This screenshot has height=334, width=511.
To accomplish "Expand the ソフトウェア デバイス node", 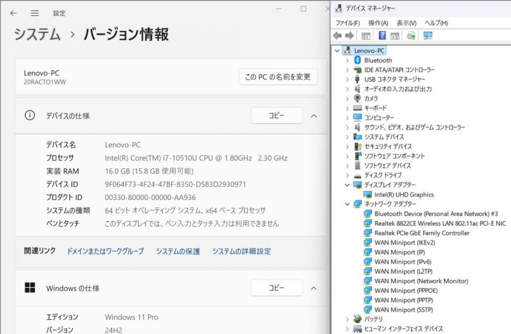I will (347, 166).
